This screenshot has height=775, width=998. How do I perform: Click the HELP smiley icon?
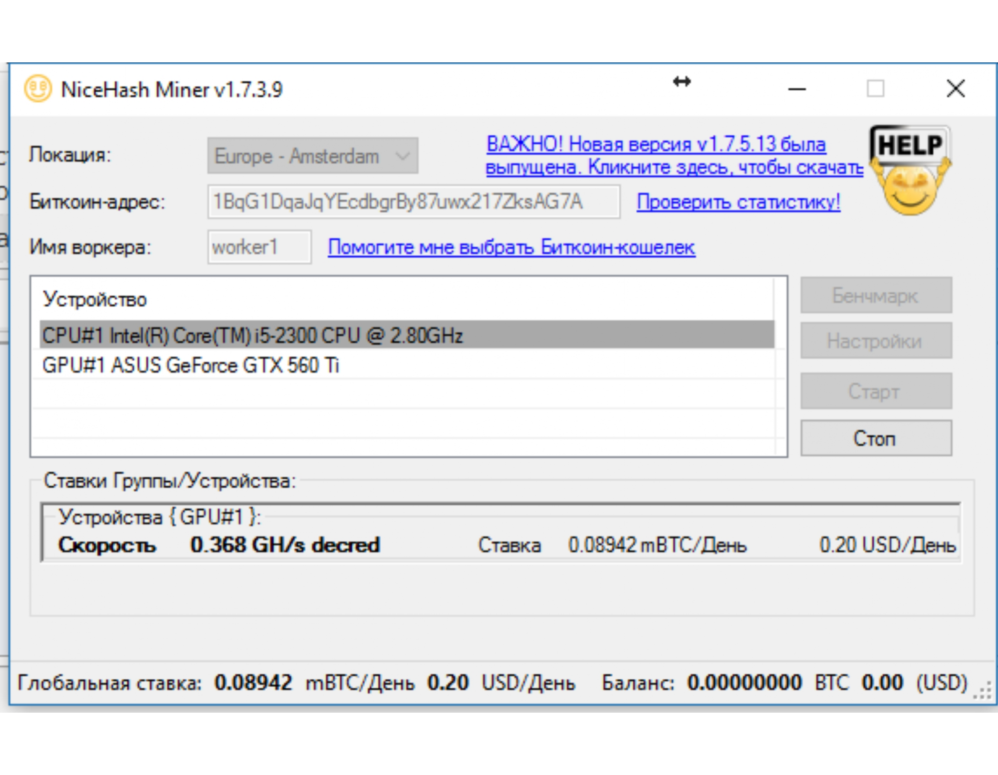point(910,170)
